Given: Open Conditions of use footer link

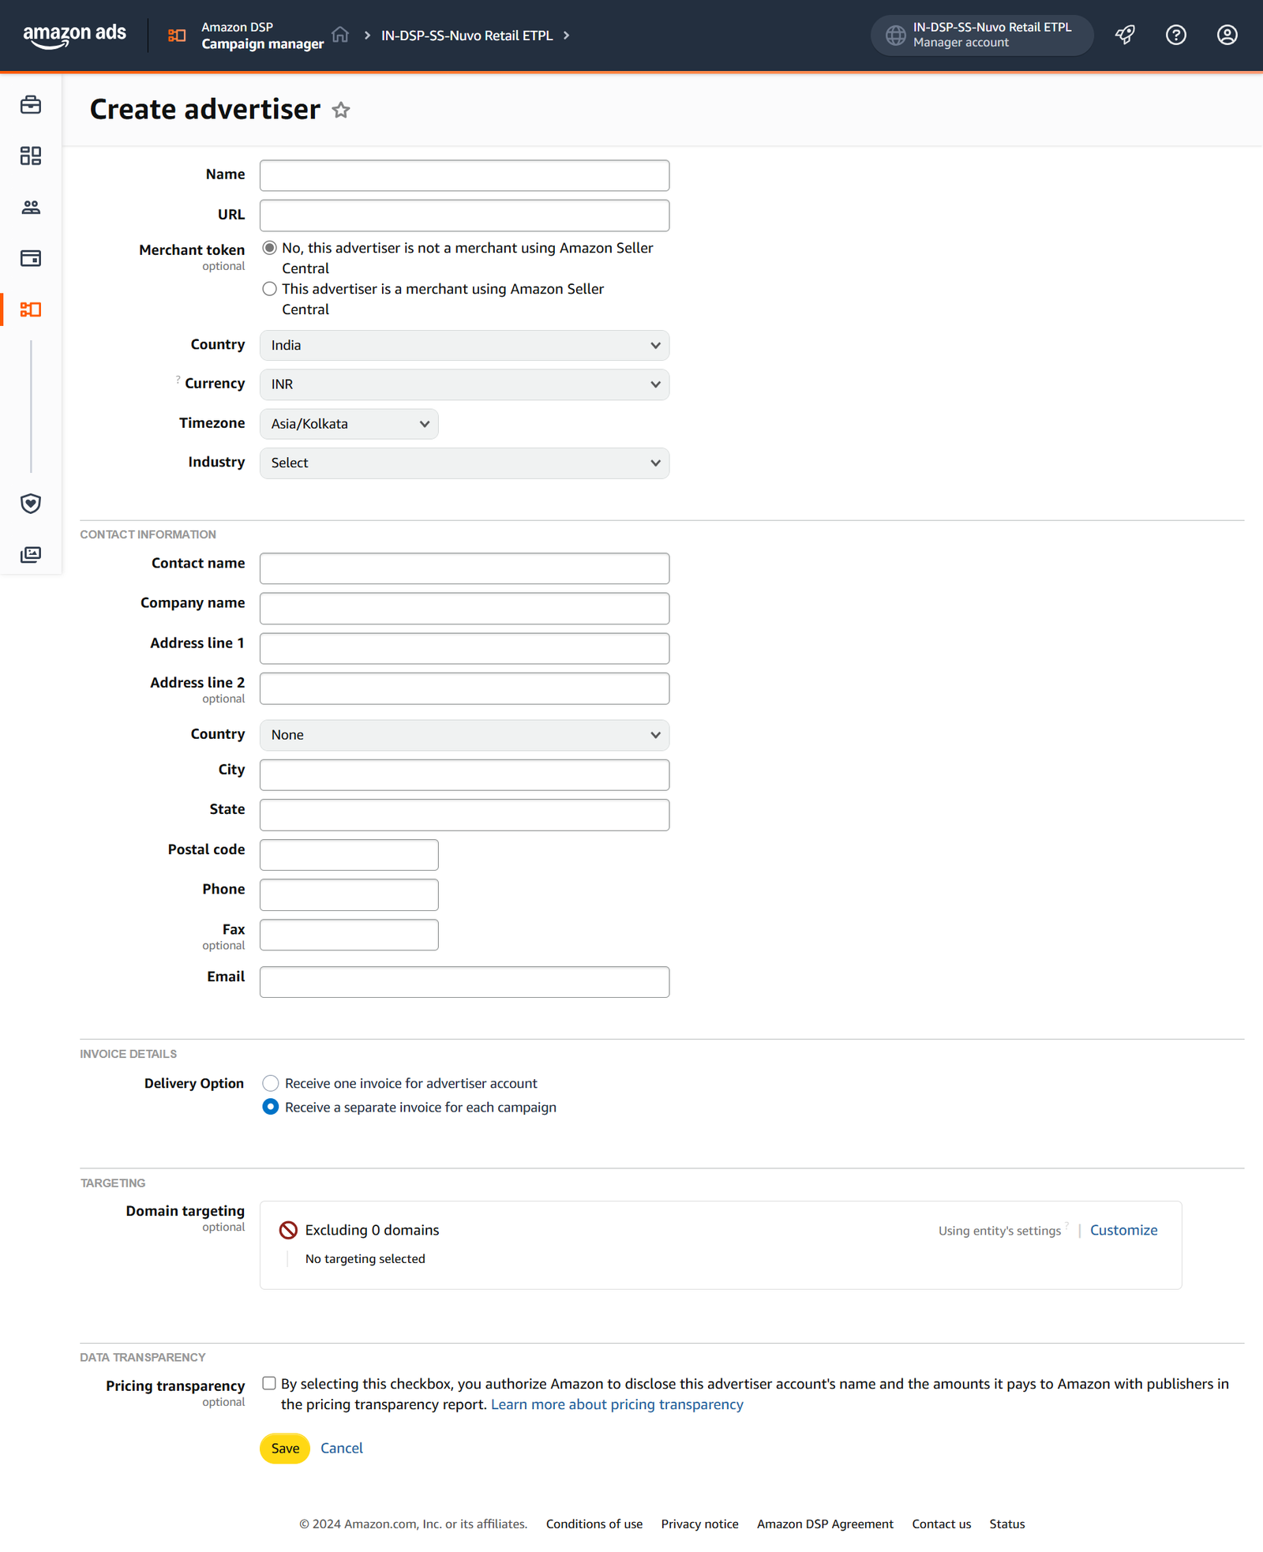Looking at the screenshot, I should click(x=594, y=1524).
